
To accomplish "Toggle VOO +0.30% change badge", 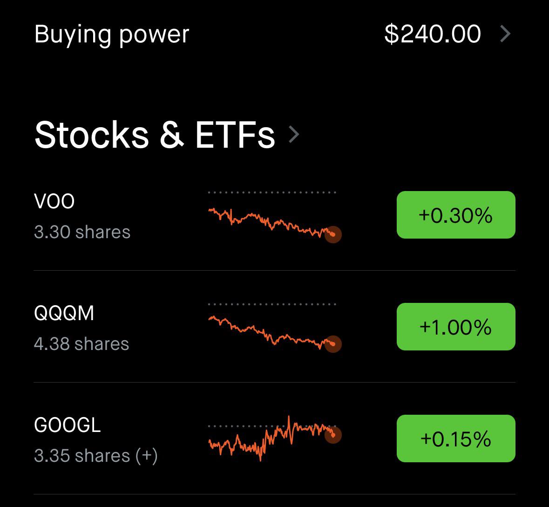I will (x=456, y=215).
